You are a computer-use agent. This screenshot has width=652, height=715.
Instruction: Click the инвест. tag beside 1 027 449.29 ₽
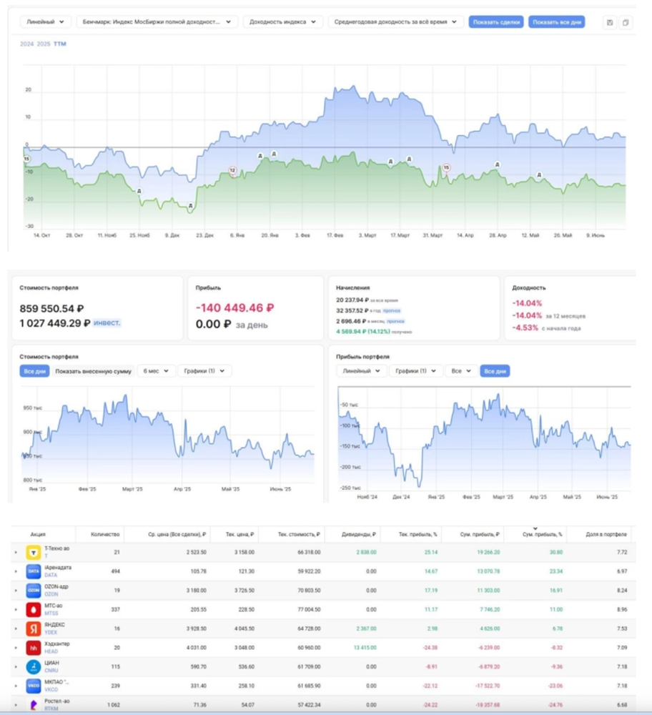(107, 323)
